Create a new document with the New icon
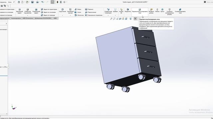This screenshot has width=213, height=119. [x=22, y=2]
